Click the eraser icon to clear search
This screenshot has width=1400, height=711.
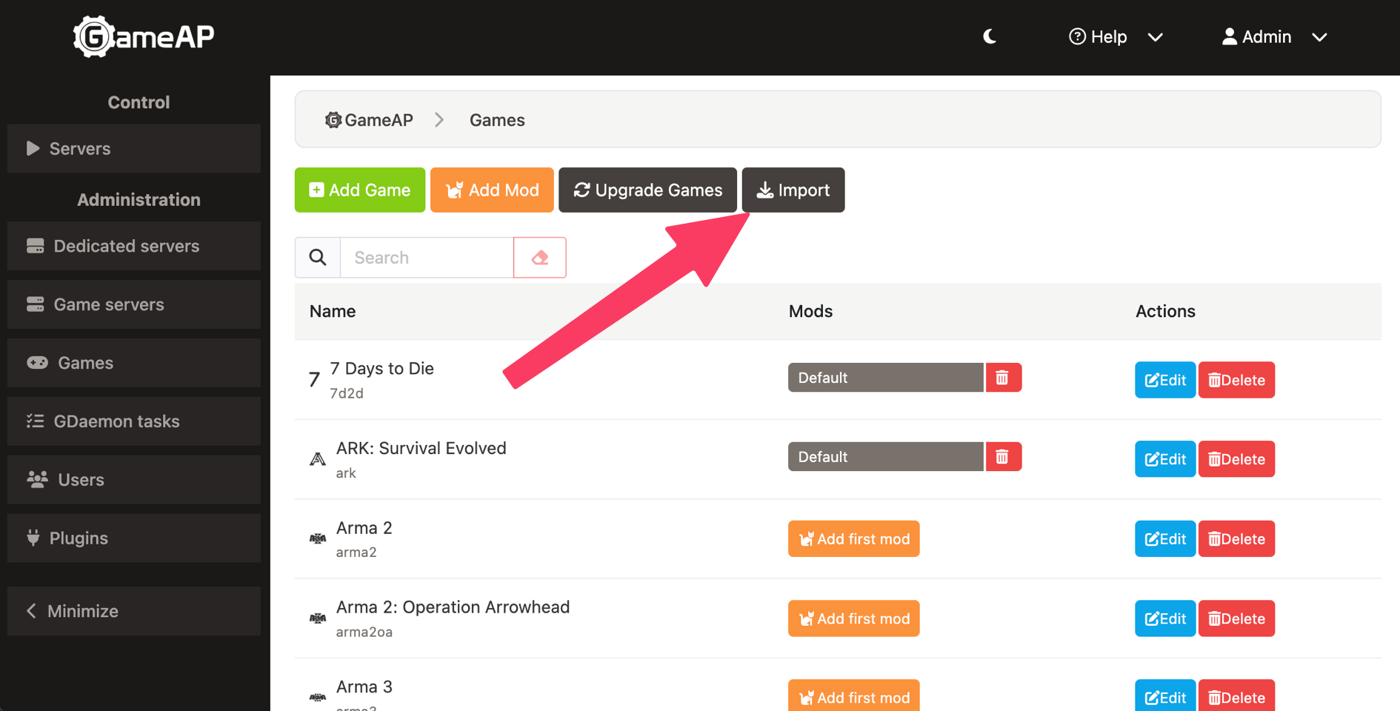click(539, 258)
